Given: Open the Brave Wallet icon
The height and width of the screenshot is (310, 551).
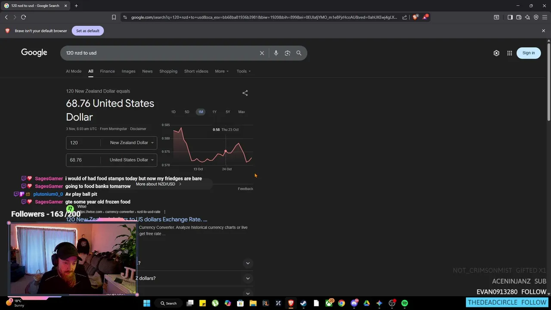Looking at the screenshot, I should pos(519,17).
